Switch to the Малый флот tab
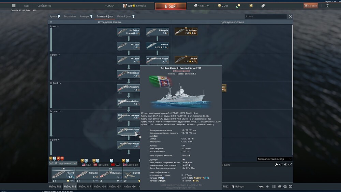Viewport: 341px width, 192px height. 124,16
